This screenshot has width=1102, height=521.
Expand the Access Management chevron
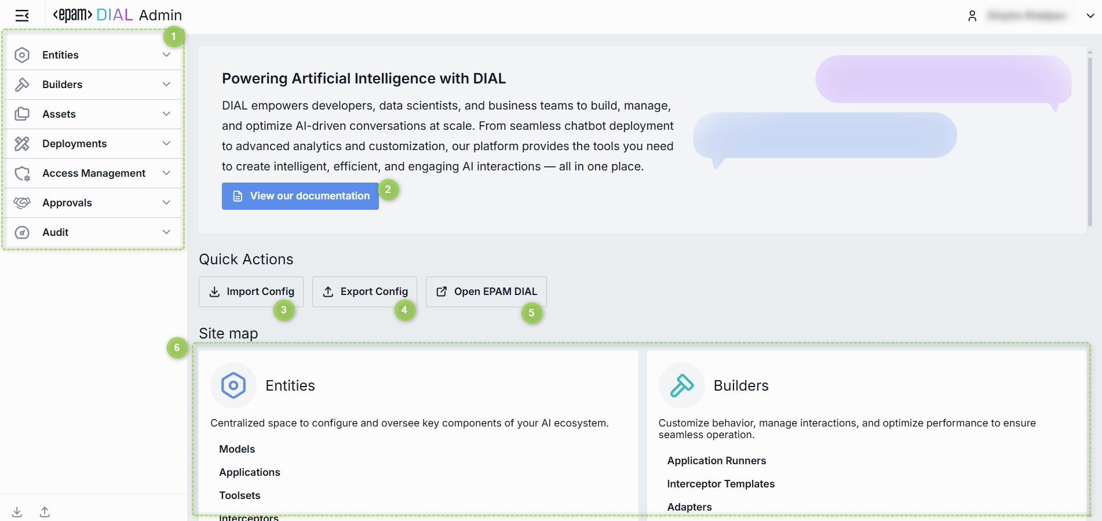(x=166, y=173)
